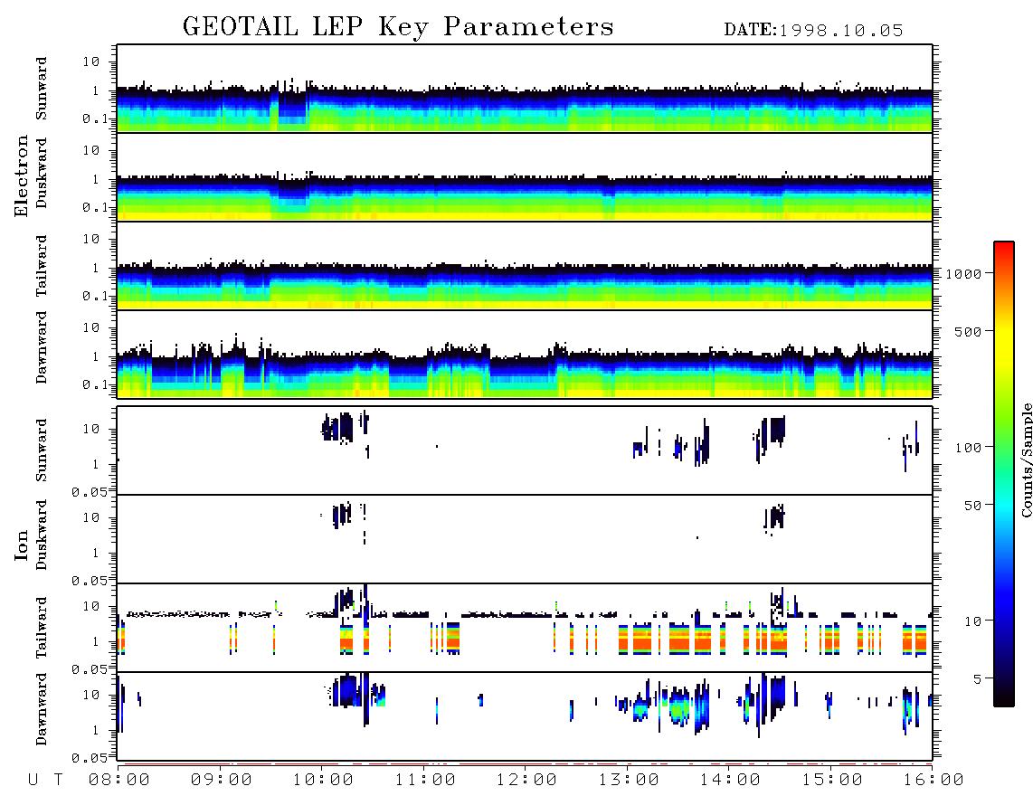Click the "08:00" time tick label
The image size is (1033, 796).
tap(119, 781)
